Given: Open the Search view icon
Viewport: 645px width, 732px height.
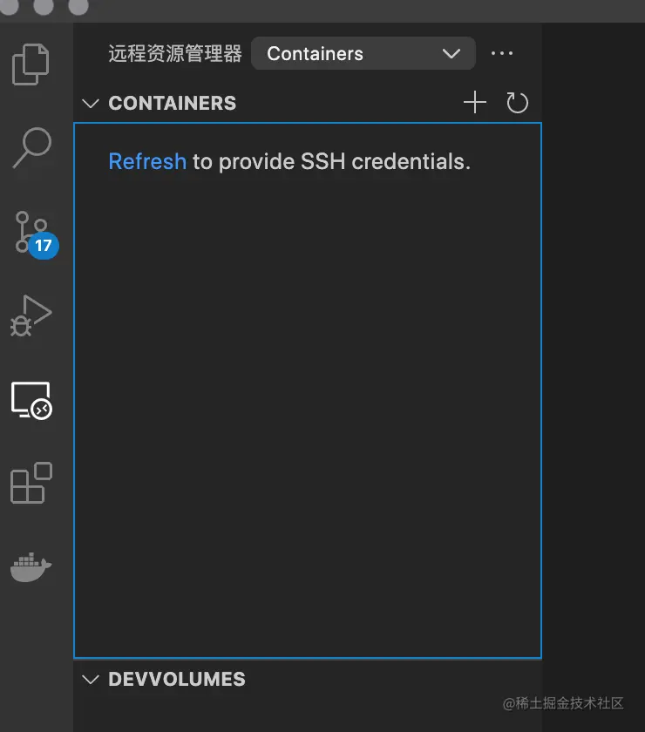Looking at the screenshot, I should pyautogui.click(x=31, y=147).
